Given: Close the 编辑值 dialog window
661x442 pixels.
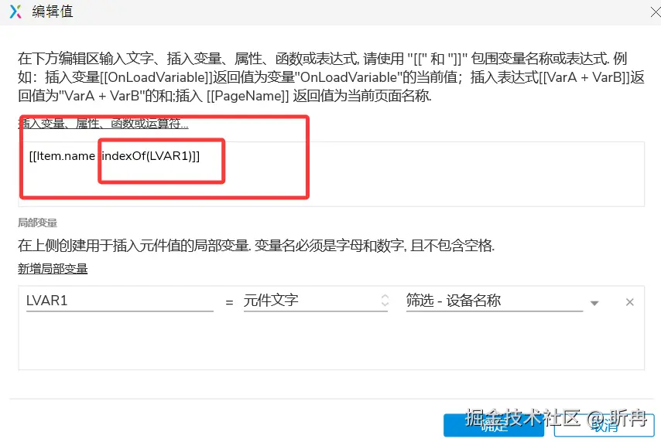Looking at the screenshot, I should [x=656, y=12].
